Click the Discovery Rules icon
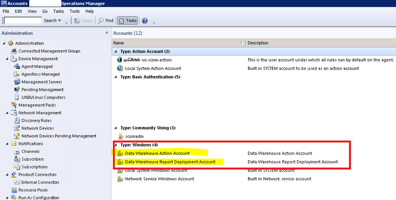Image resolution: width=396 pixels, height=200 pixels. (17, 121)
